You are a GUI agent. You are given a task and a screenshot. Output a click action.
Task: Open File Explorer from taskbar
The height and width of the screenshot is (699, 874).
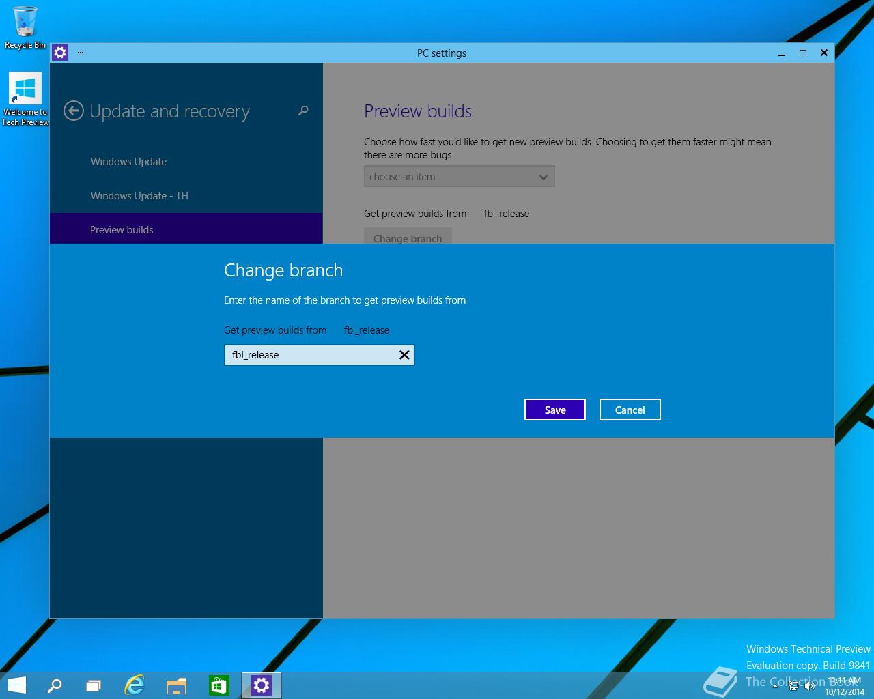tap(177, 685)
